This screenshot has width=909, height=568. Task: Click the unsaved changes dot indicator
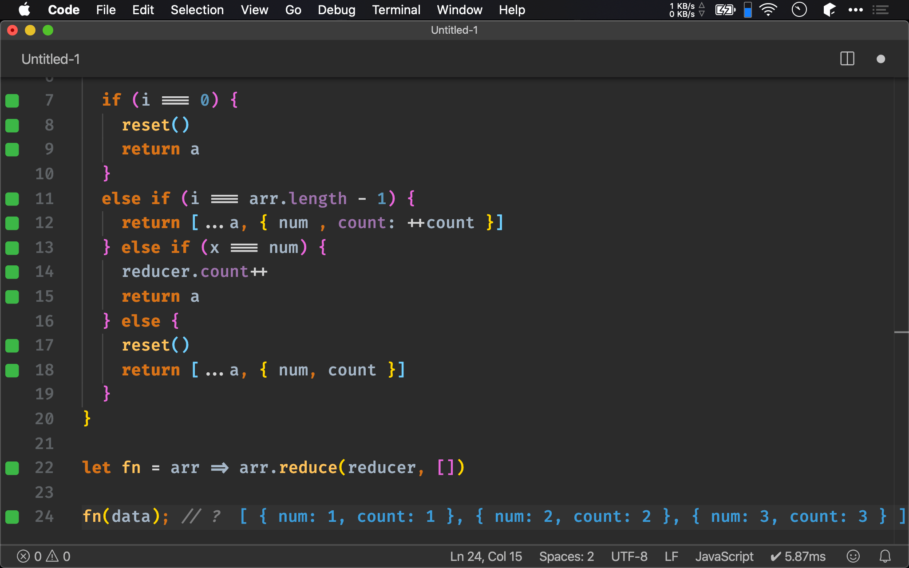[x=881, y=59]
